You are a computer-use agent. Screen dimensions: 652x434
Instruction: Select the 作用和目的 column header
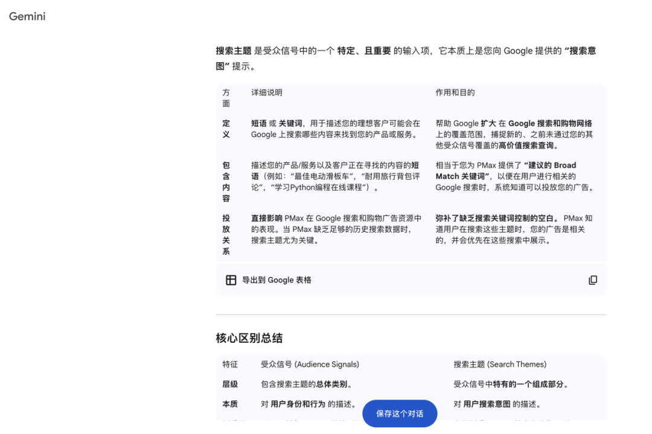pos(455,92)
